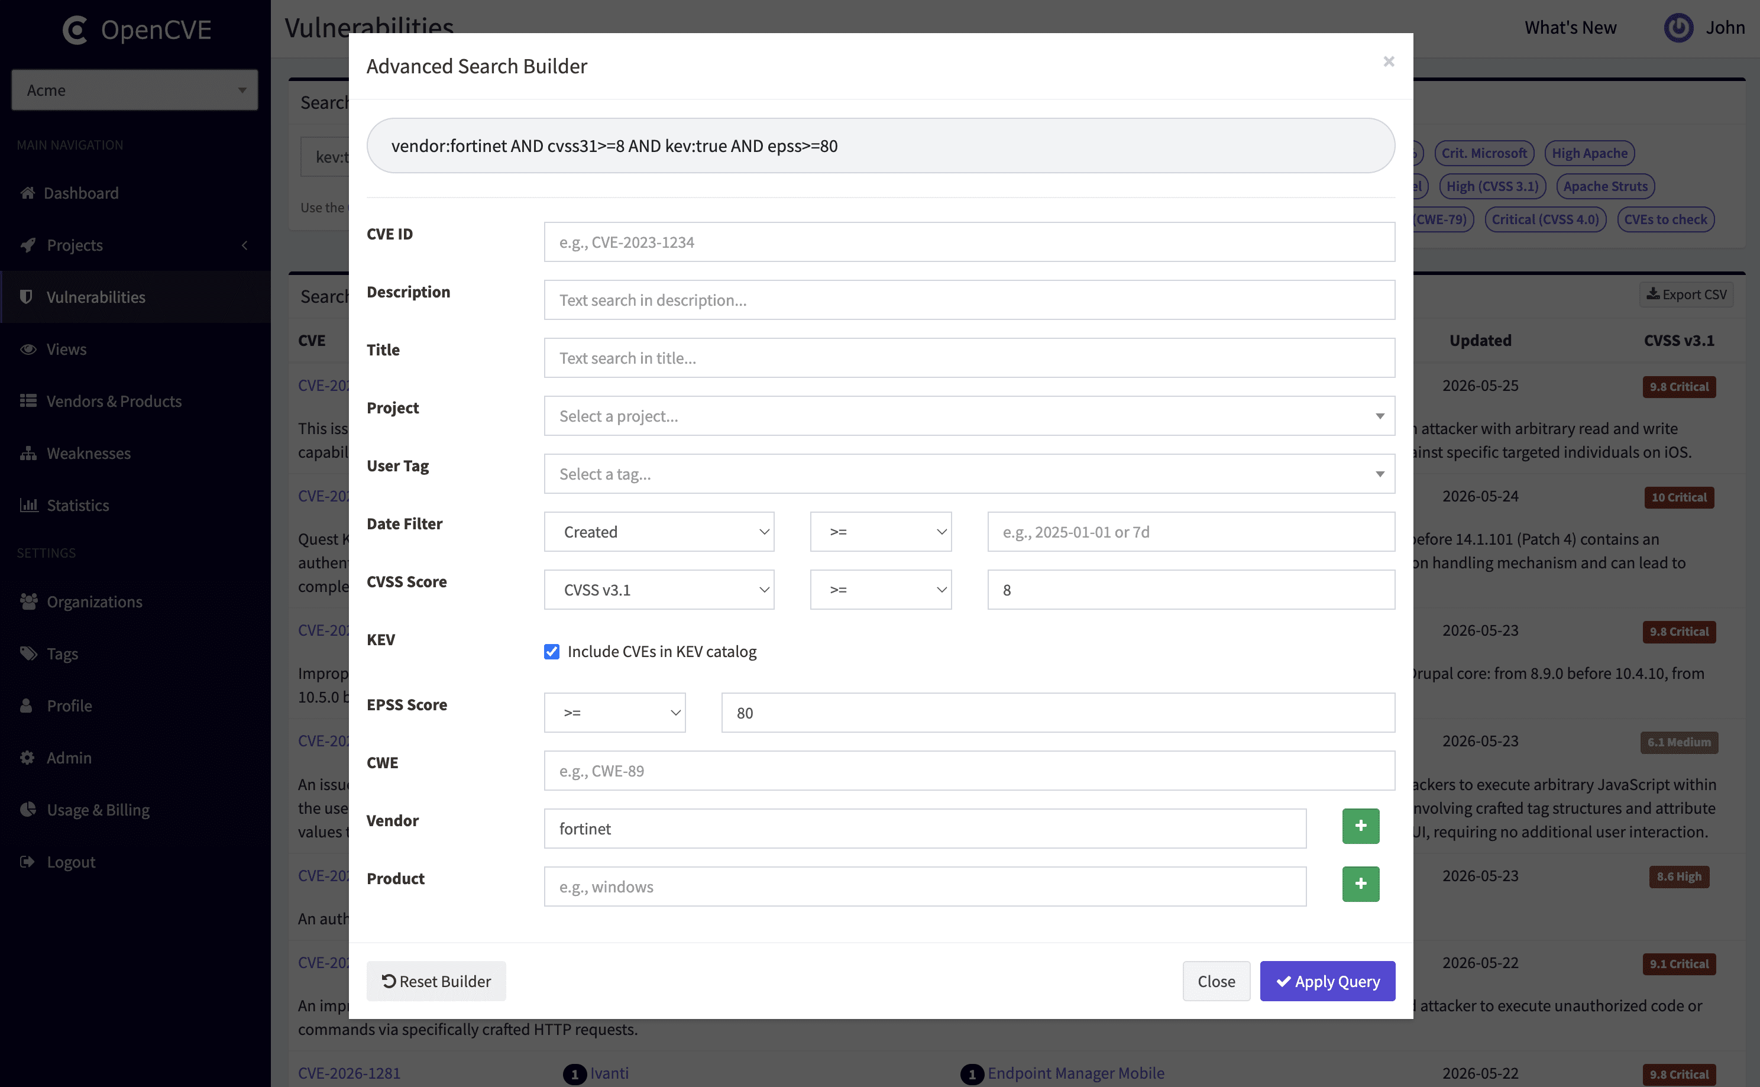Click the CVSS score value field

point(1190,590)
